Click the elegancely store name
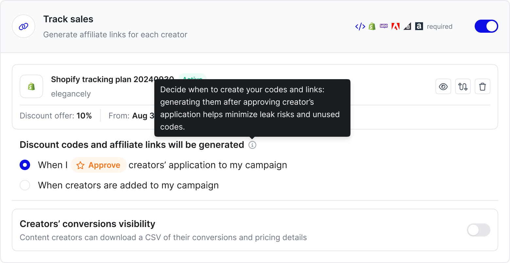 pyautogui.click(x=71, y=94)
